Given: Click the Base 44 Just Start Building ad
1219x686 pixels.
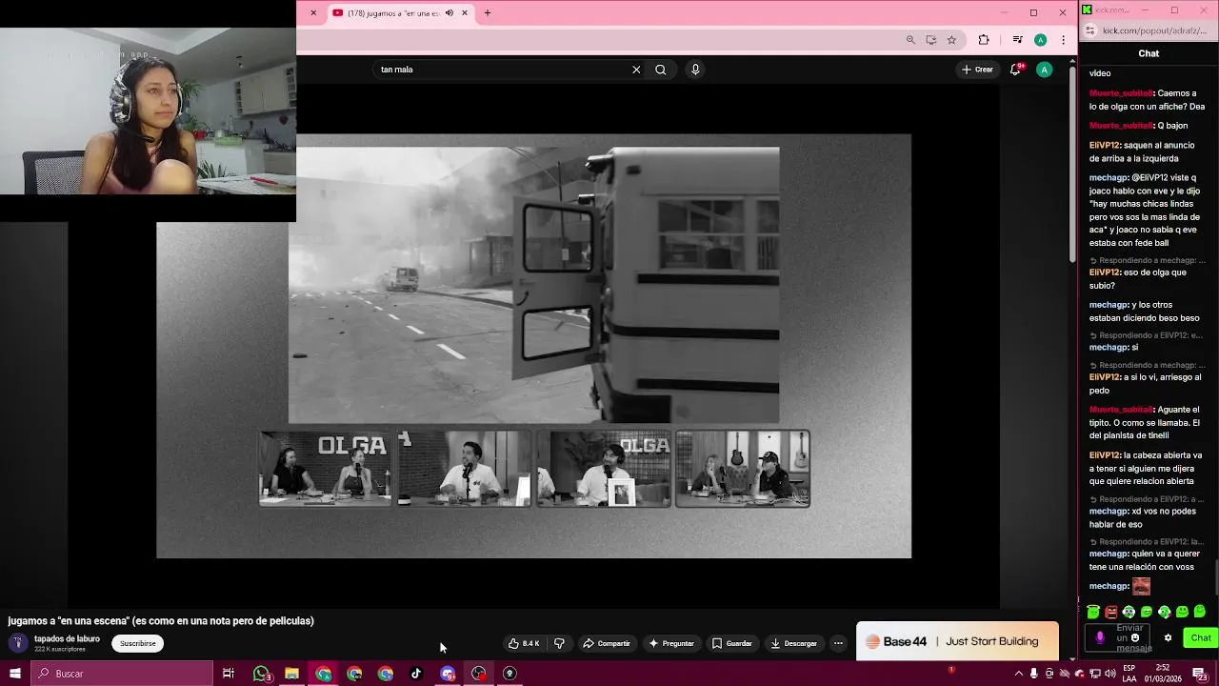Looking at the screenshot, I should coord(957,641).
